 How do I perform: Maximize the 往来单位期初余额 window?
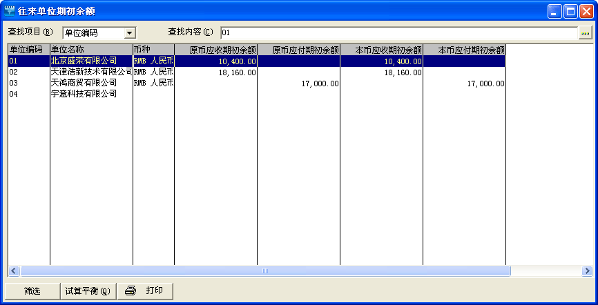571,11
